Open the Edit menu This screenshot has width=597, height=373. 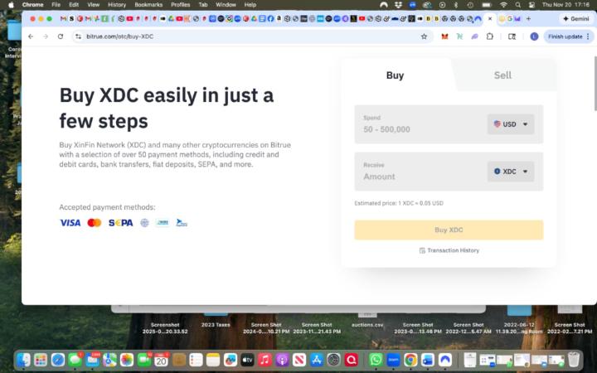tap(74, 5)
